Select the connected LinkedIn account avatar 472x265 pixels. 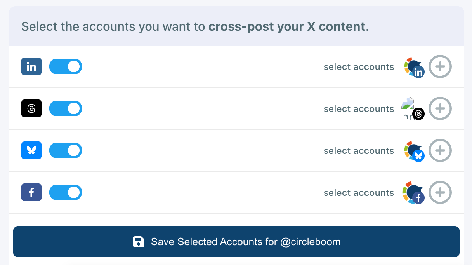tap(413, 67)
